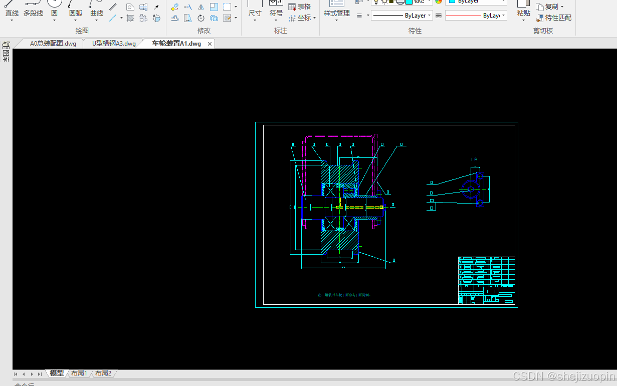Insert a 表格 table
Image resolution: width=617 pixels, height=386 pixels.
(x=300, y=7)
